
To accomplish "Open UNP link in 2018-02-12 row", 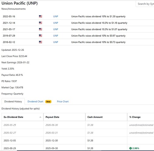I will pos(56,42).
